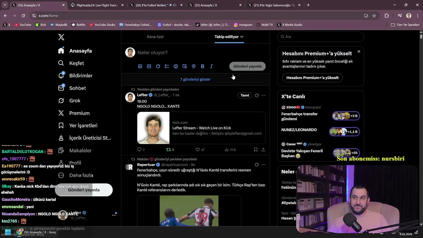Open the emoji picker in the composer
The image size is (423, 238).
click(x=176, y=66)
